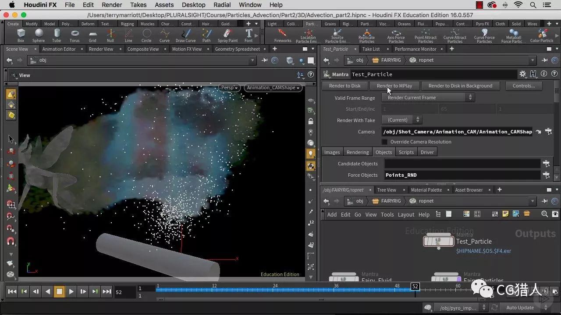The width and height of the screenshot is (561, 315).
Task: Open macOS Spotlight search
Action: click(x=533, y=5)
